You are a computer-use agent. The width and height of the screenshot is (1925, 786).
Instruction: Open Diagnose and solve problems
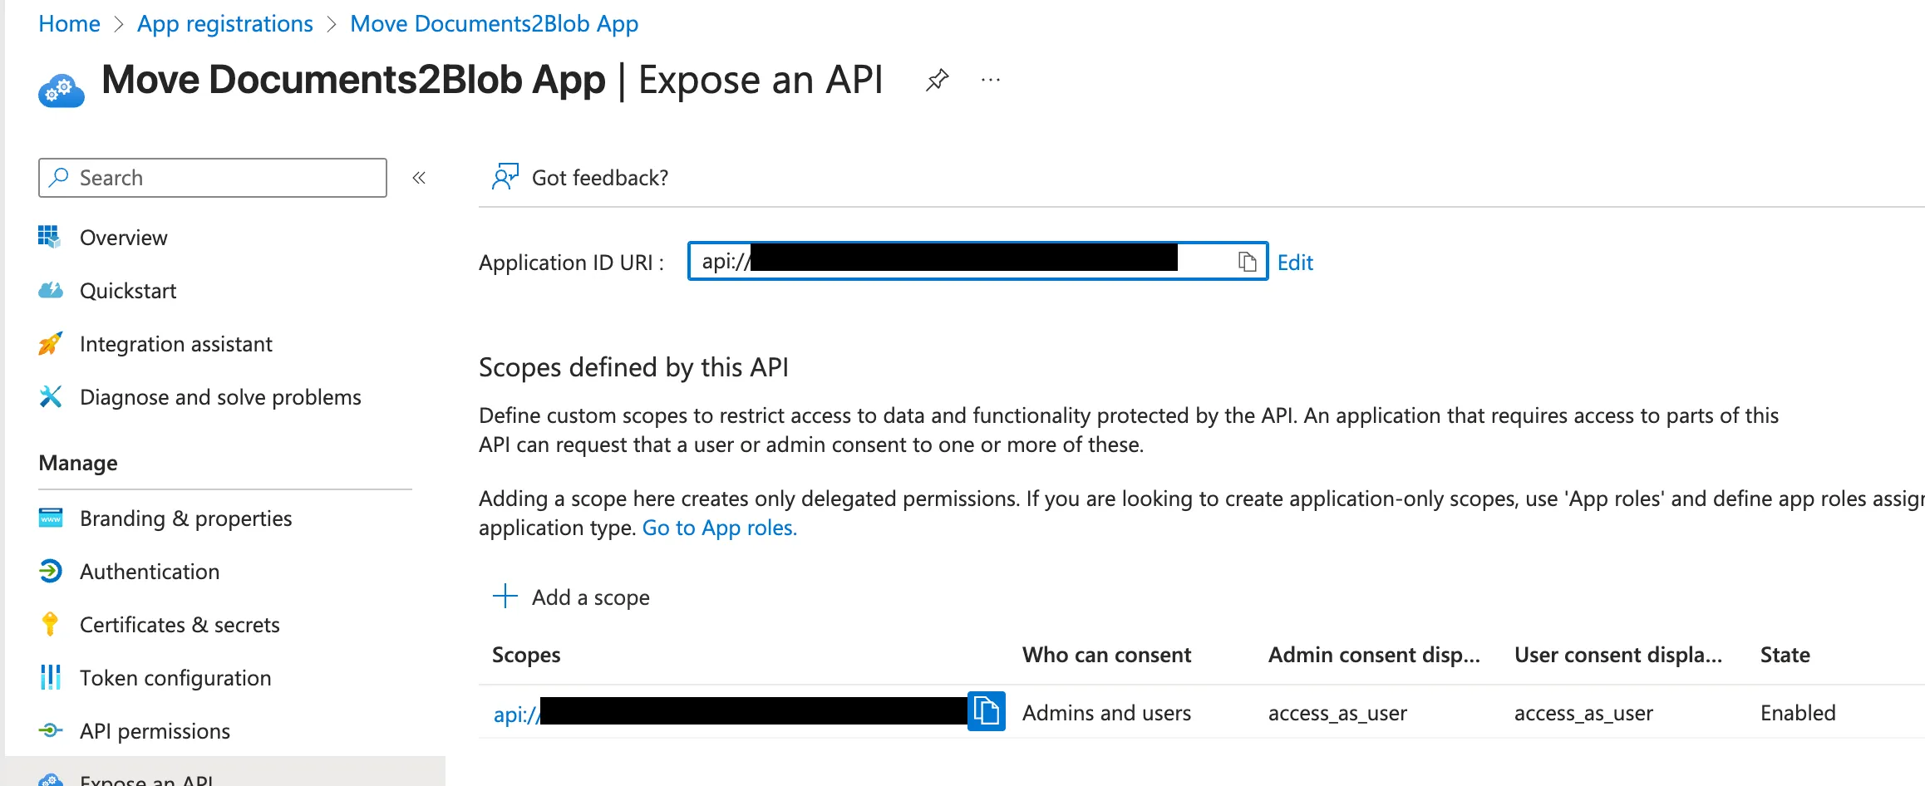[219, 396]
